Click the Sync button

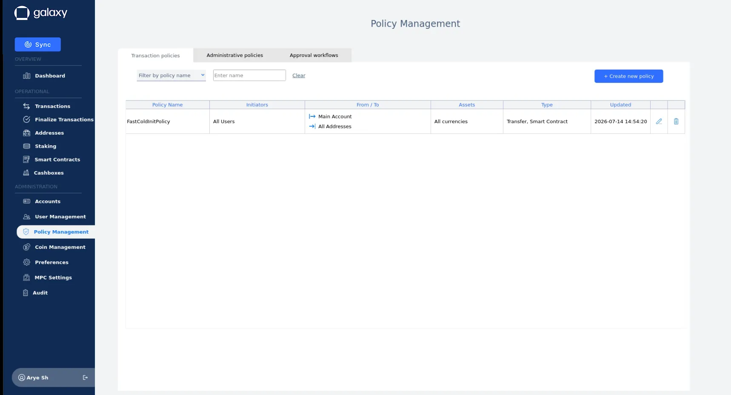click(x=38, y=45)
